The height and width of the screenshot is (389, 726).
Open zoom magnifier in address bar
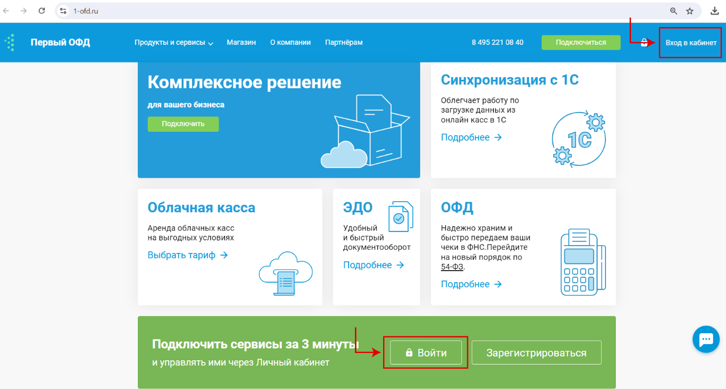(x=674, y=10)
